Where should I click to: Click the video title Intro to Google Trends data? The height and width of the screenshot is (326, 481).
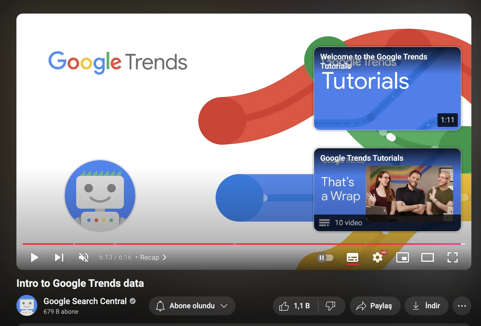point(80,283)
